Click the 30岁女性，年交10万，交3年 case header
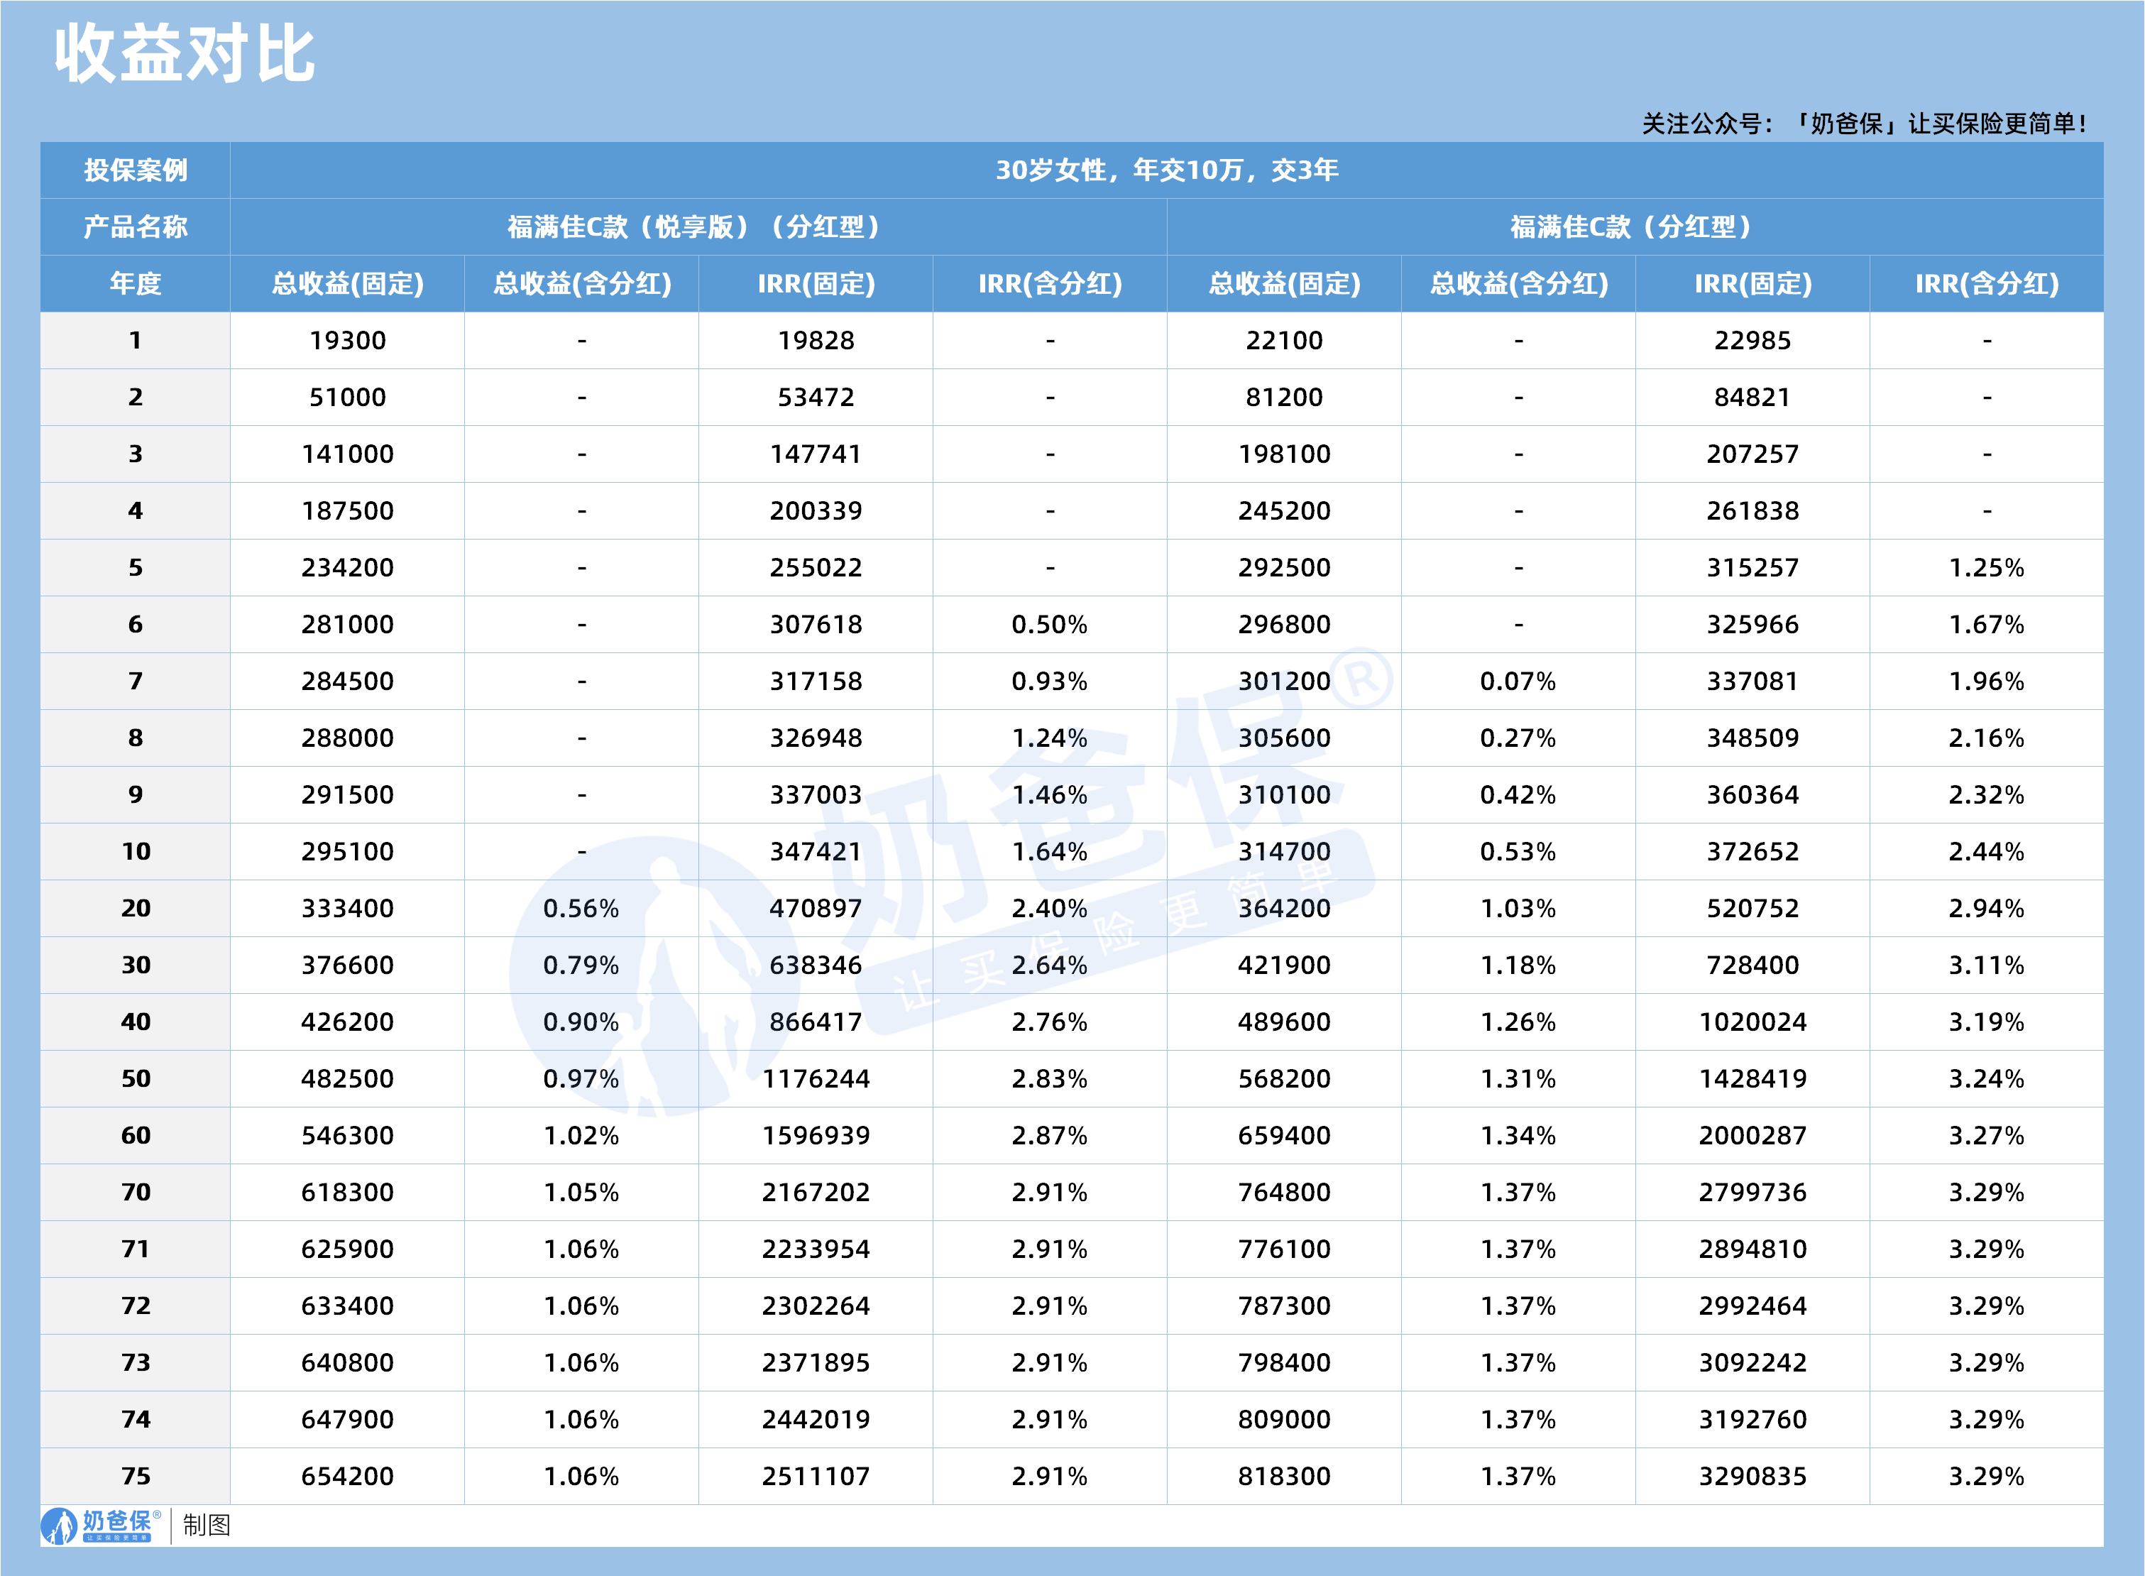This screenshot has width=2145, height=1576. (1166, 171)
